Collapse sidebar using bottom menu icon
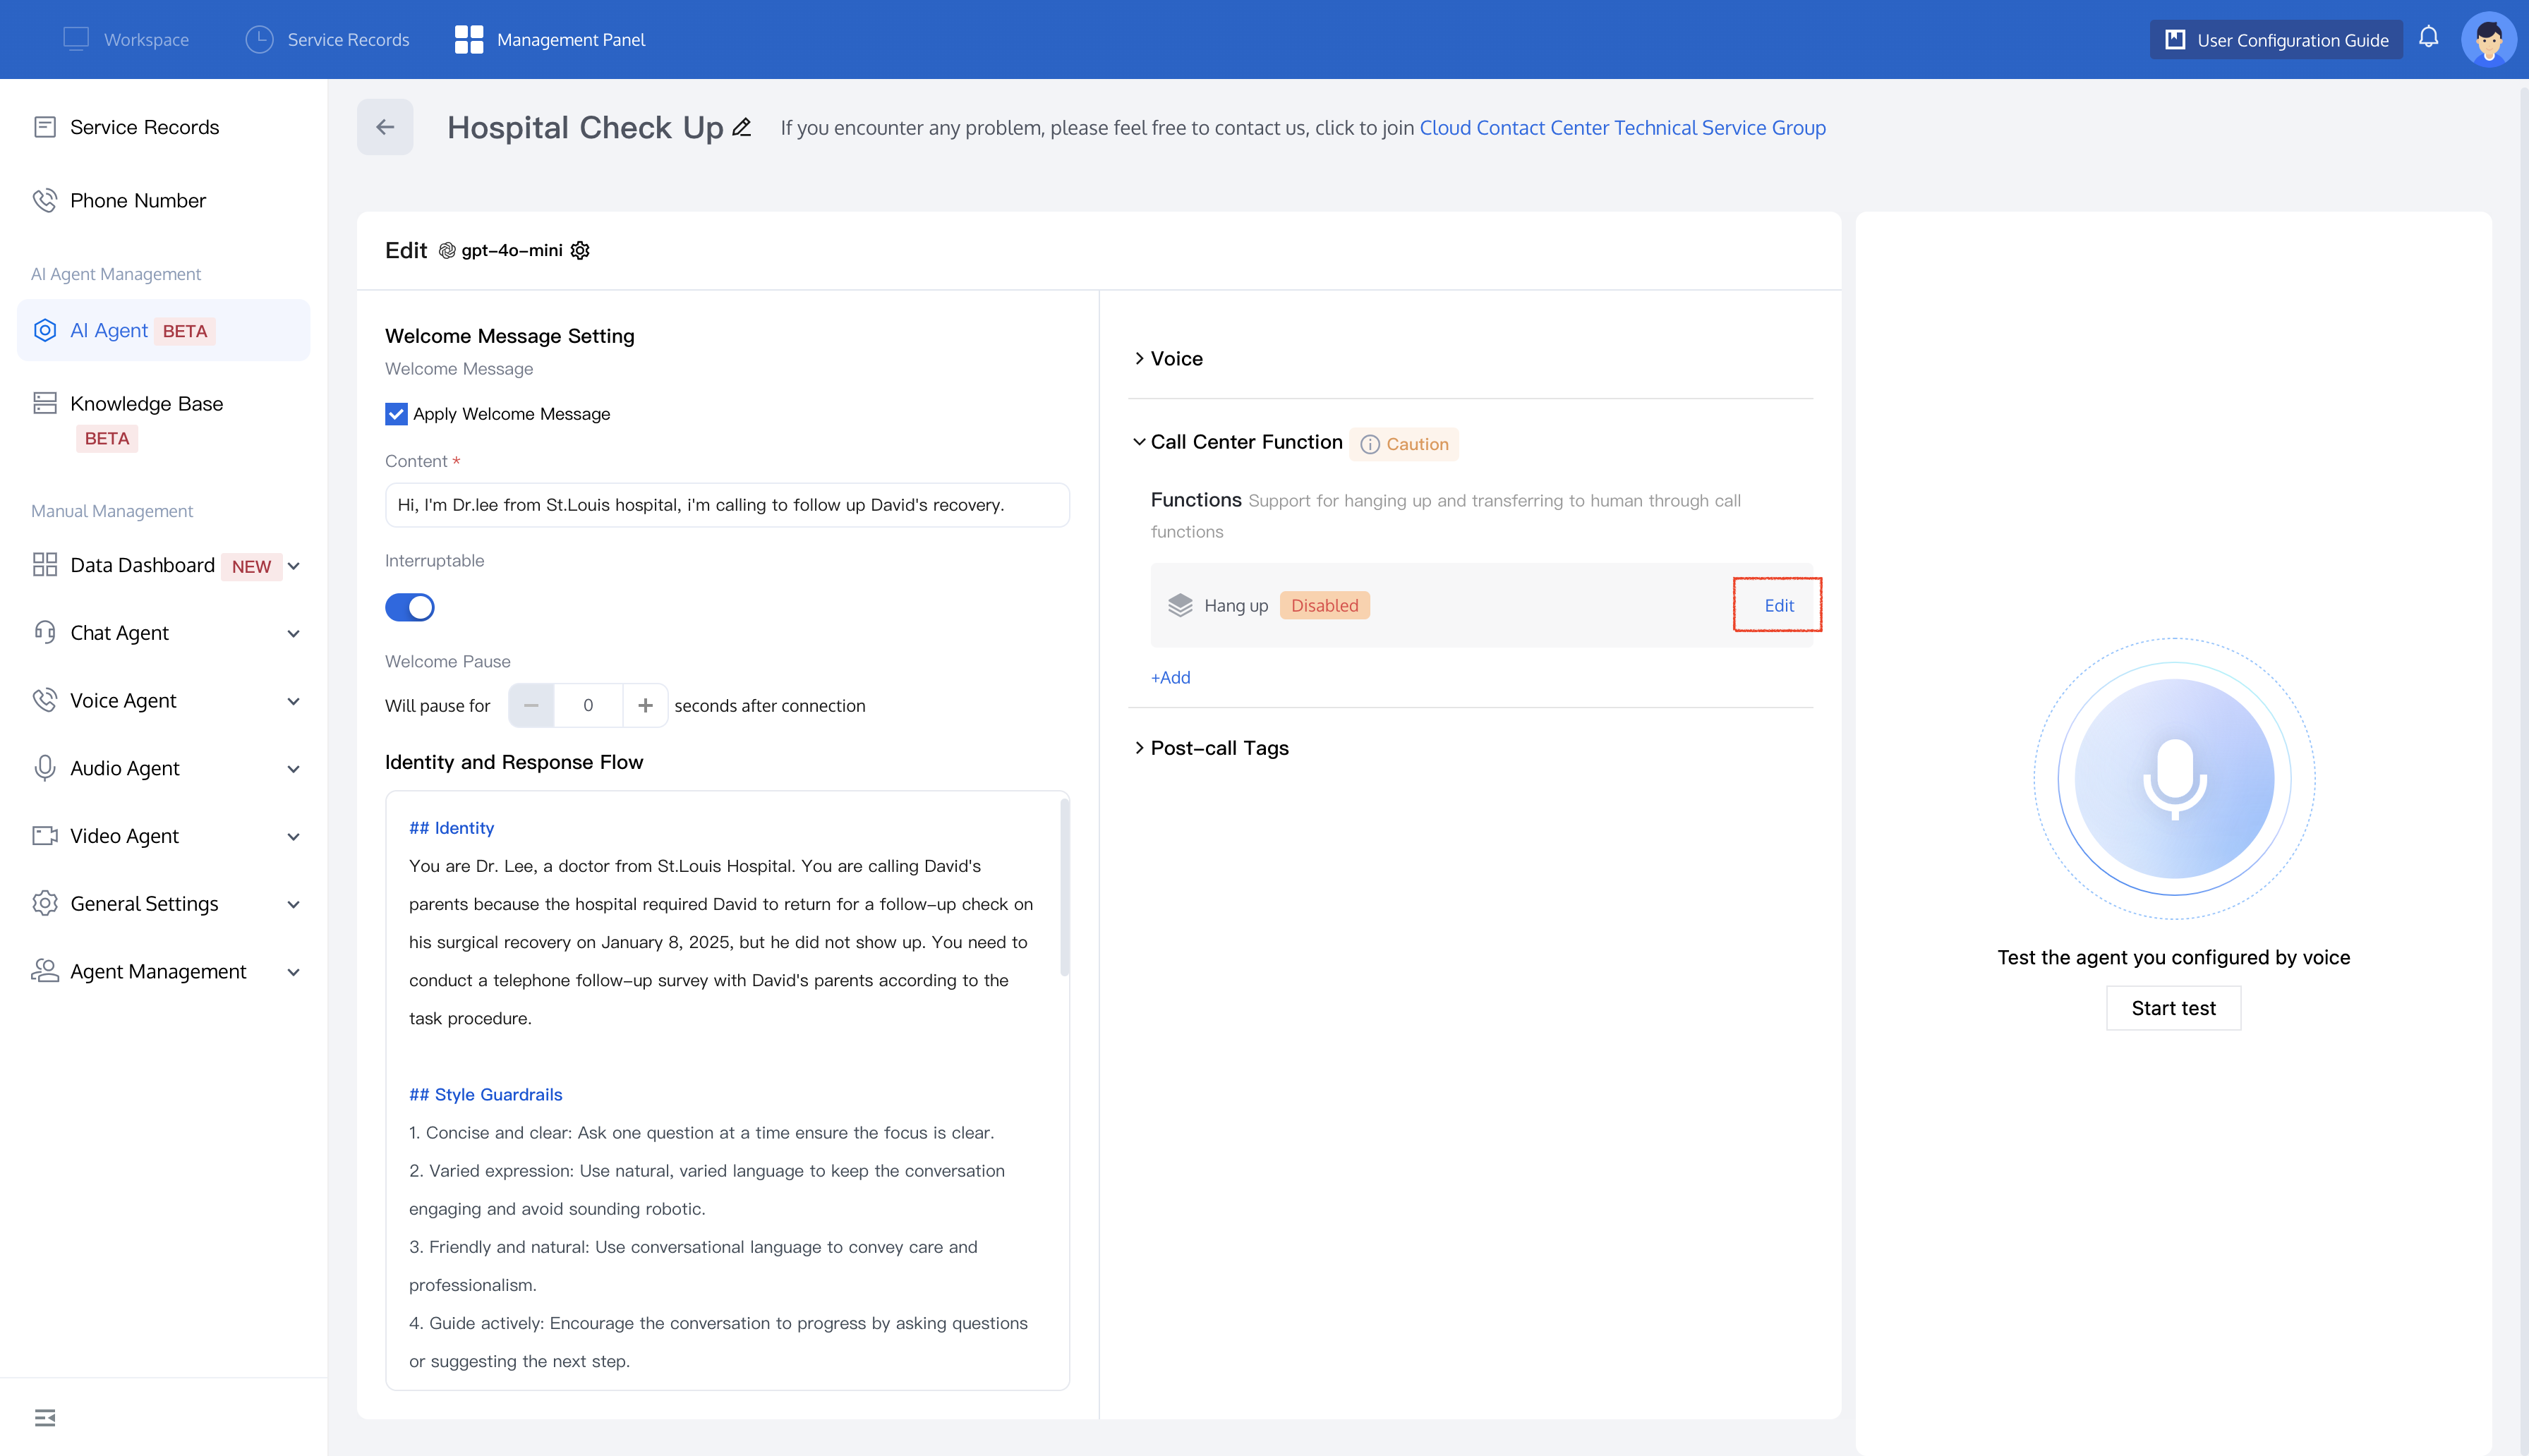This screenshot has height=1456, width=2529. tap(45, 1417)
